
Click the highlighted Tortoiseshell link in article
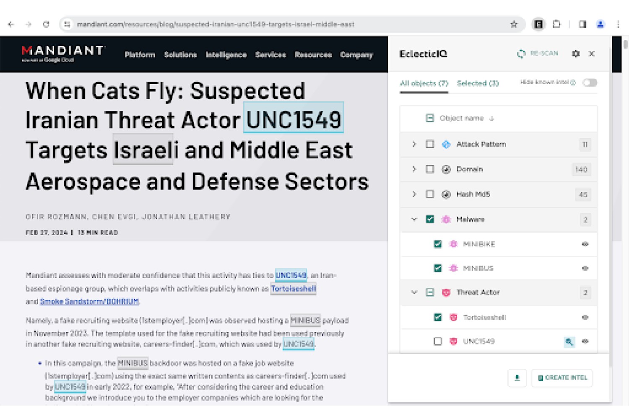(x=293, y=289)
